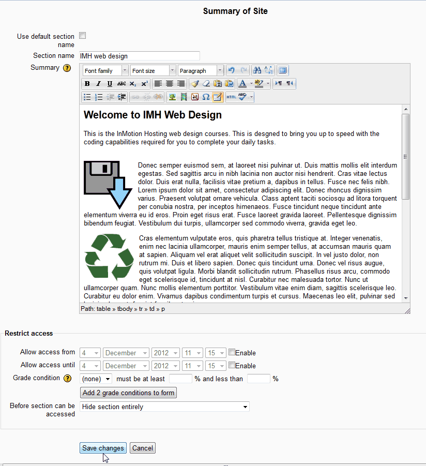Open the Hide section entirely dropdown
Screen dimensions: 426x466
(x=164, y=407)
